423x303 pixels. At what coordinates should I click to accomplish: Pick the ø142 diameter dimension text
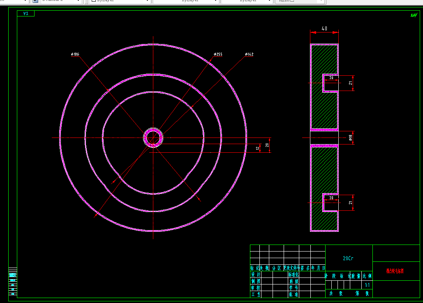tap(249, 54)
